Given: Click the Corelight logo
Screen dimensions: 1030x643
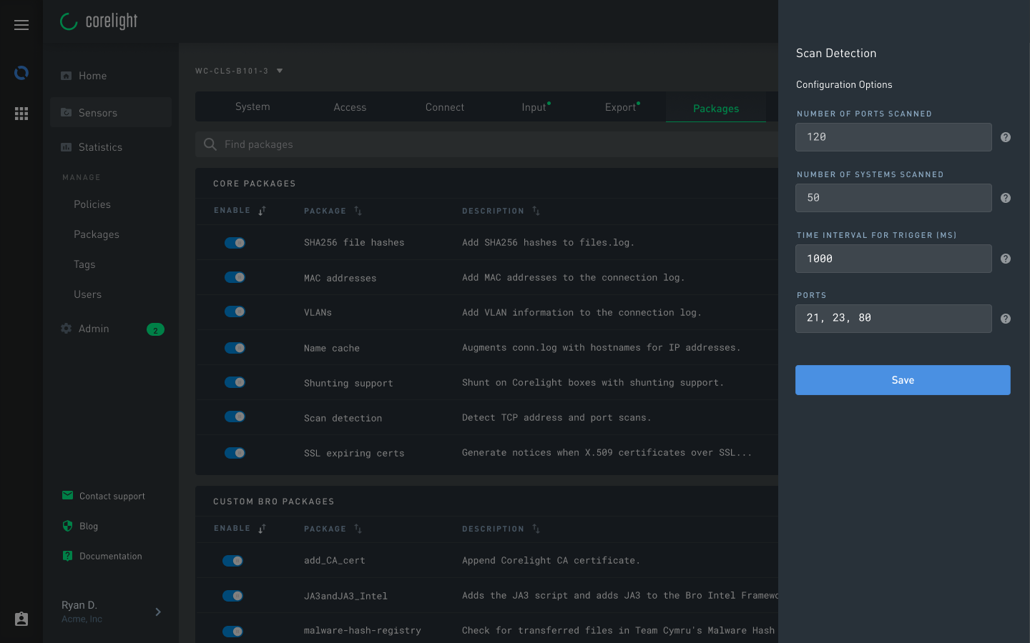Looking at the screenshot, I should pyautogui.click(x=98, y=21).
